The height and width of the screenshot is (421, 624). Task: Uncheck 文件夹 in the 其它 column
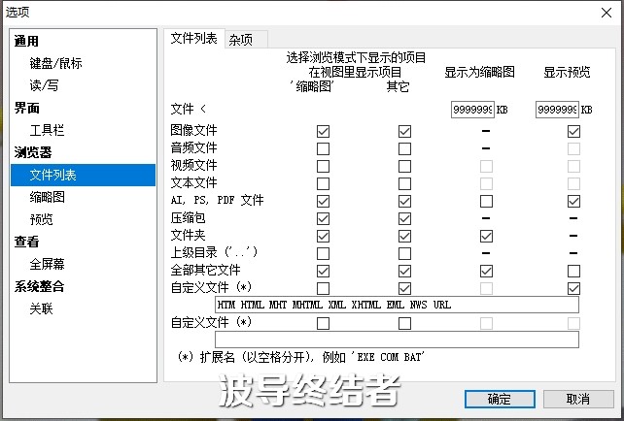[x=404, y=237]
